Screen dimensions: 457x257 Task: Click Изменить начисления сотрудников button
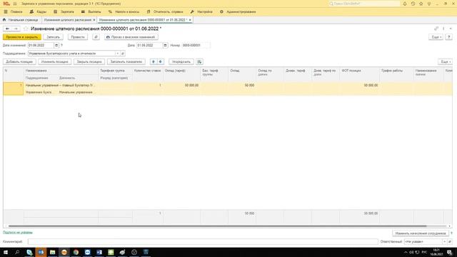[421, 233]
